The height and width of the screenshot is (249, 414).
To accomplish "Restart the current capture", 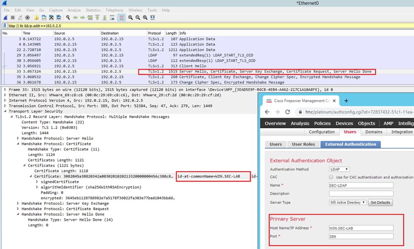I will (20, 18).
